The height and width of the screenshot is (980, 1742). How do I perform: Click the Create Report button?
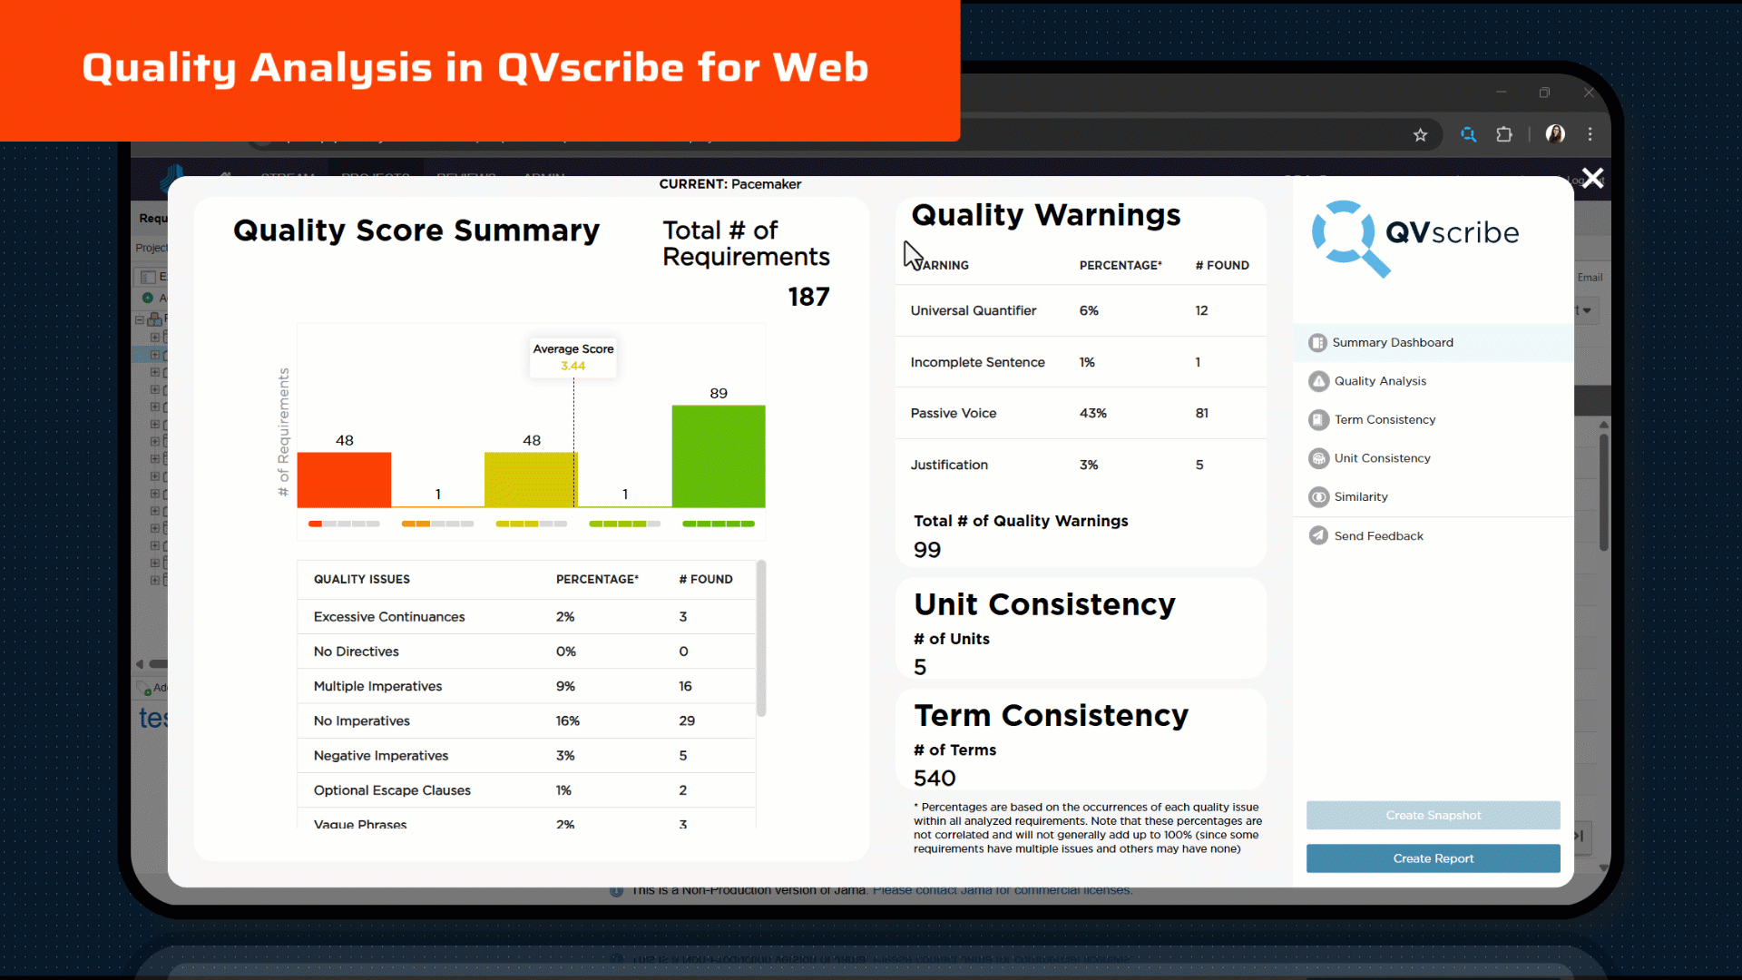click(x=1433, y=858)
